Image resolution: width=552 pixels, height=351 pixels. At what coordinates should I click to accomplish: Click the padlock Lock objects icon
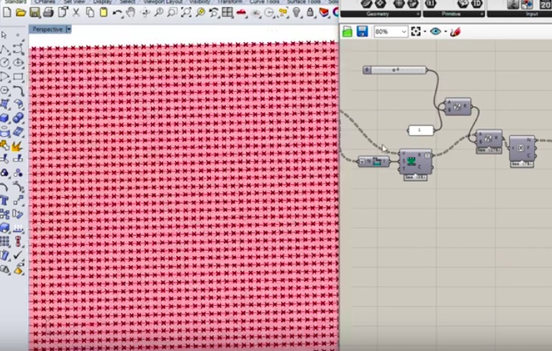310,12
